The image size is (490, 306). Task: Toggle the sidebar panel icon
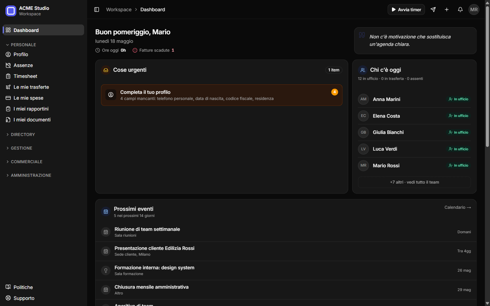click(x=97, y=10)
